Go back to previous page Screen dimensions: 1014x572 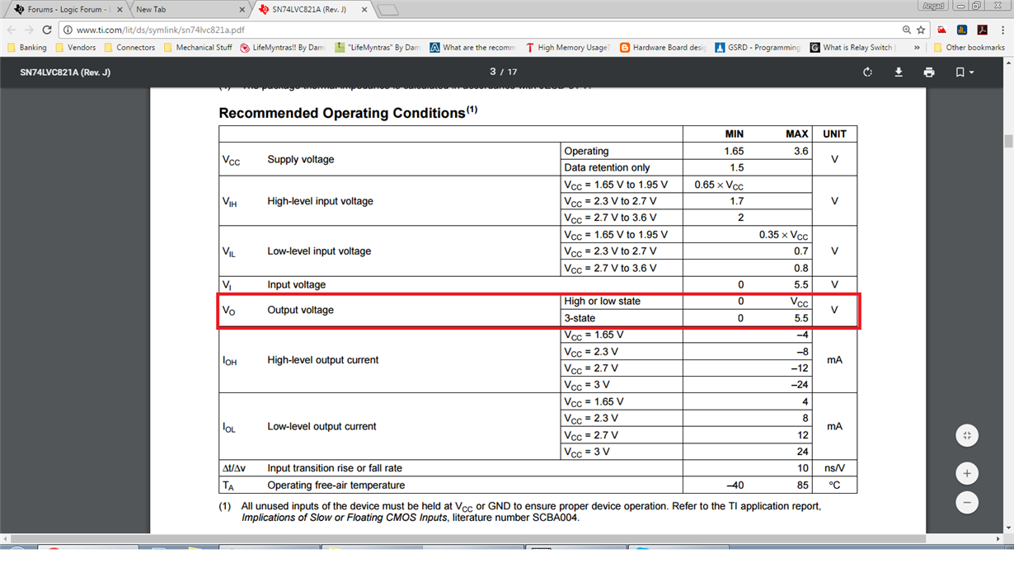click(x=12, y=30)
